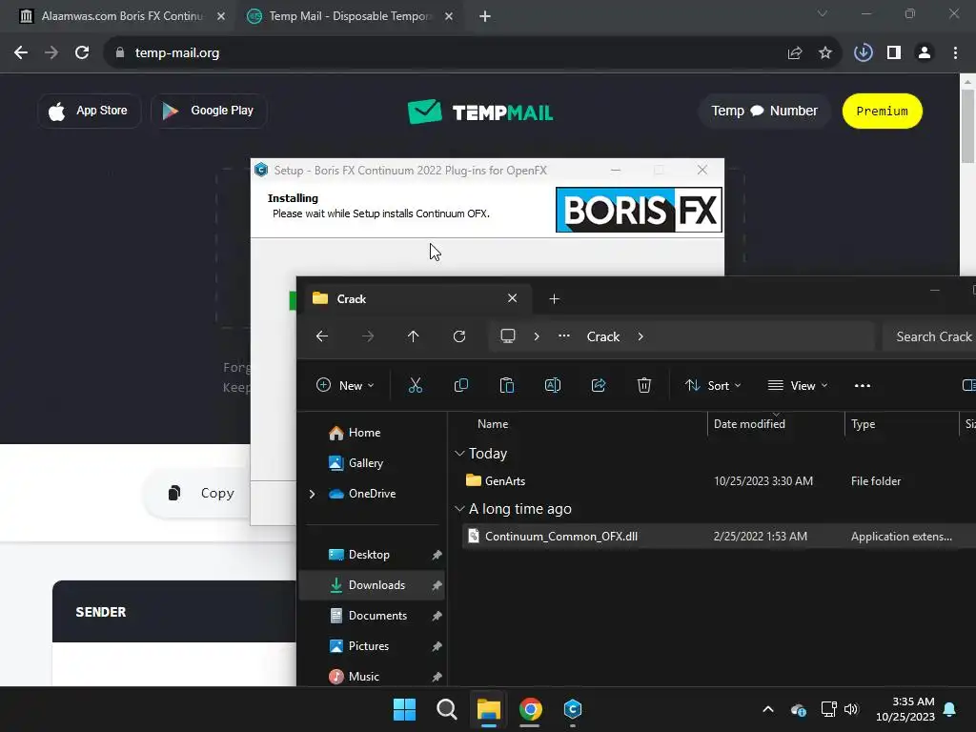Screen dimensions: 976x732
Task: Click the Temp Number button
Action: point(763,111)
